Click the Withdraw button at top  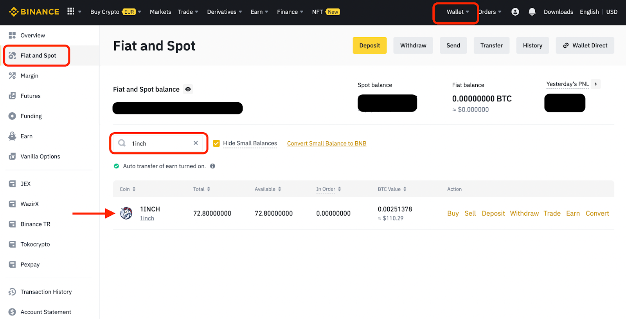point(413,45)
